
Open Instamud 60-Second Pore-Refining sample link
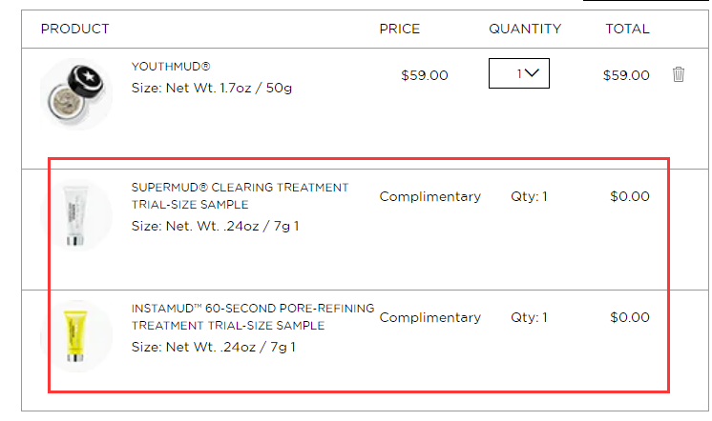click(x=253, y=317)
